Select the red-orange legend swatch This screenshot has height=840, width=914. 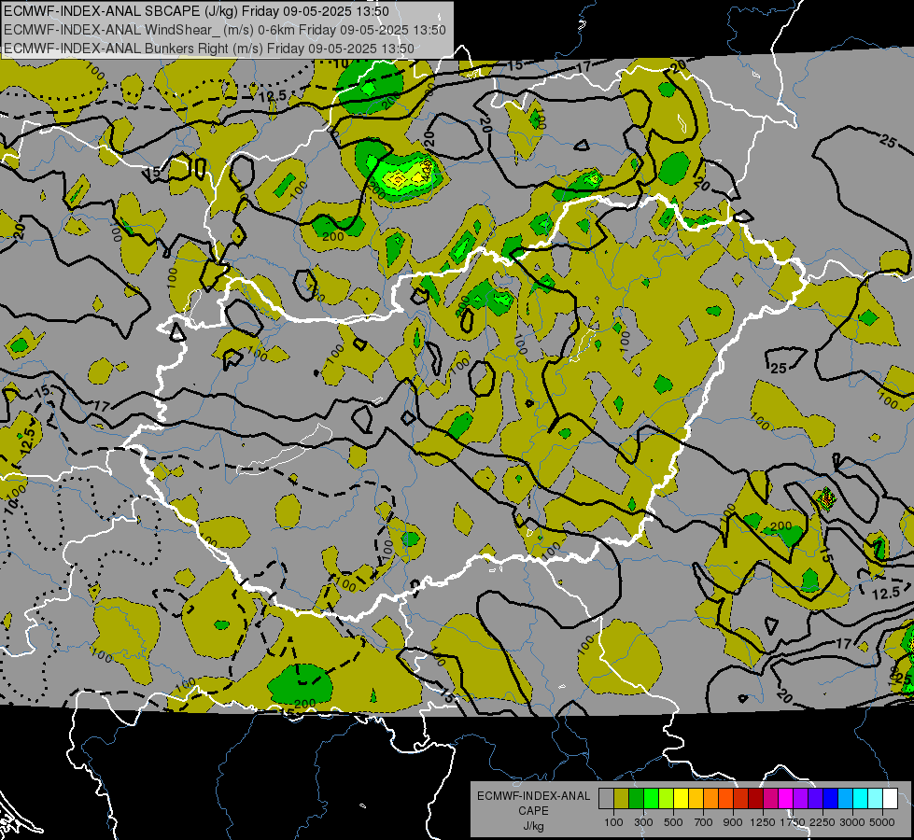[x=725, y=799]
